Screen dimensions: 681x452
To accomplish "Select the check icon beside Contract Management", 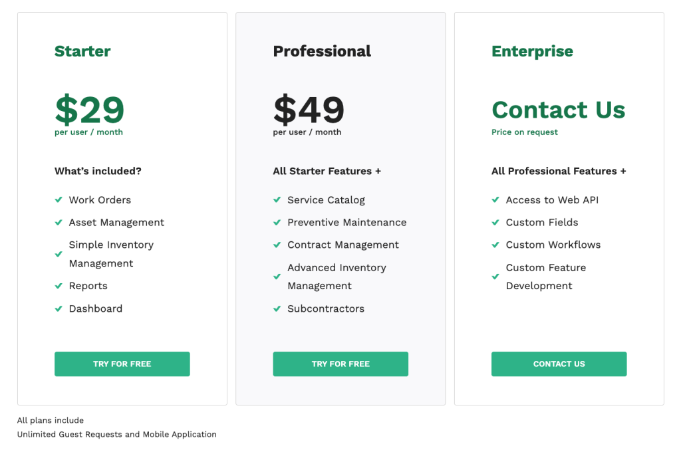I will click(277, 245).
